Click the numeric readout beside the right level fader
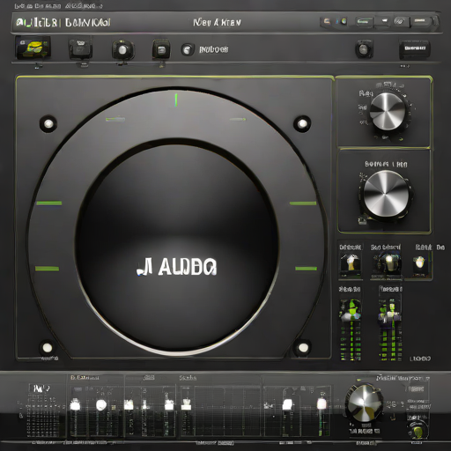 pyautogui.click(x=420, y=359)
